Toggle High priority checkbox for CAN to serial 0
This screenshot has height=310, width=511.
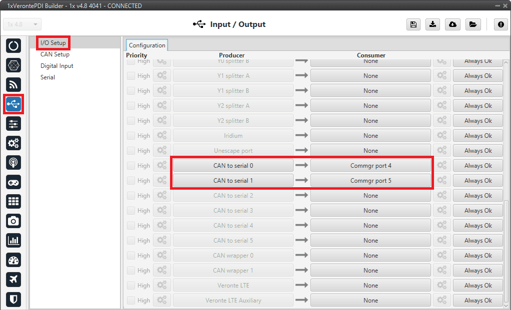[x=131, y=166]
